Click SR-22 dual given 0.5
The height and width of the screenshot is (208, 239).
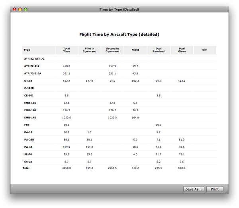point(182,162)
